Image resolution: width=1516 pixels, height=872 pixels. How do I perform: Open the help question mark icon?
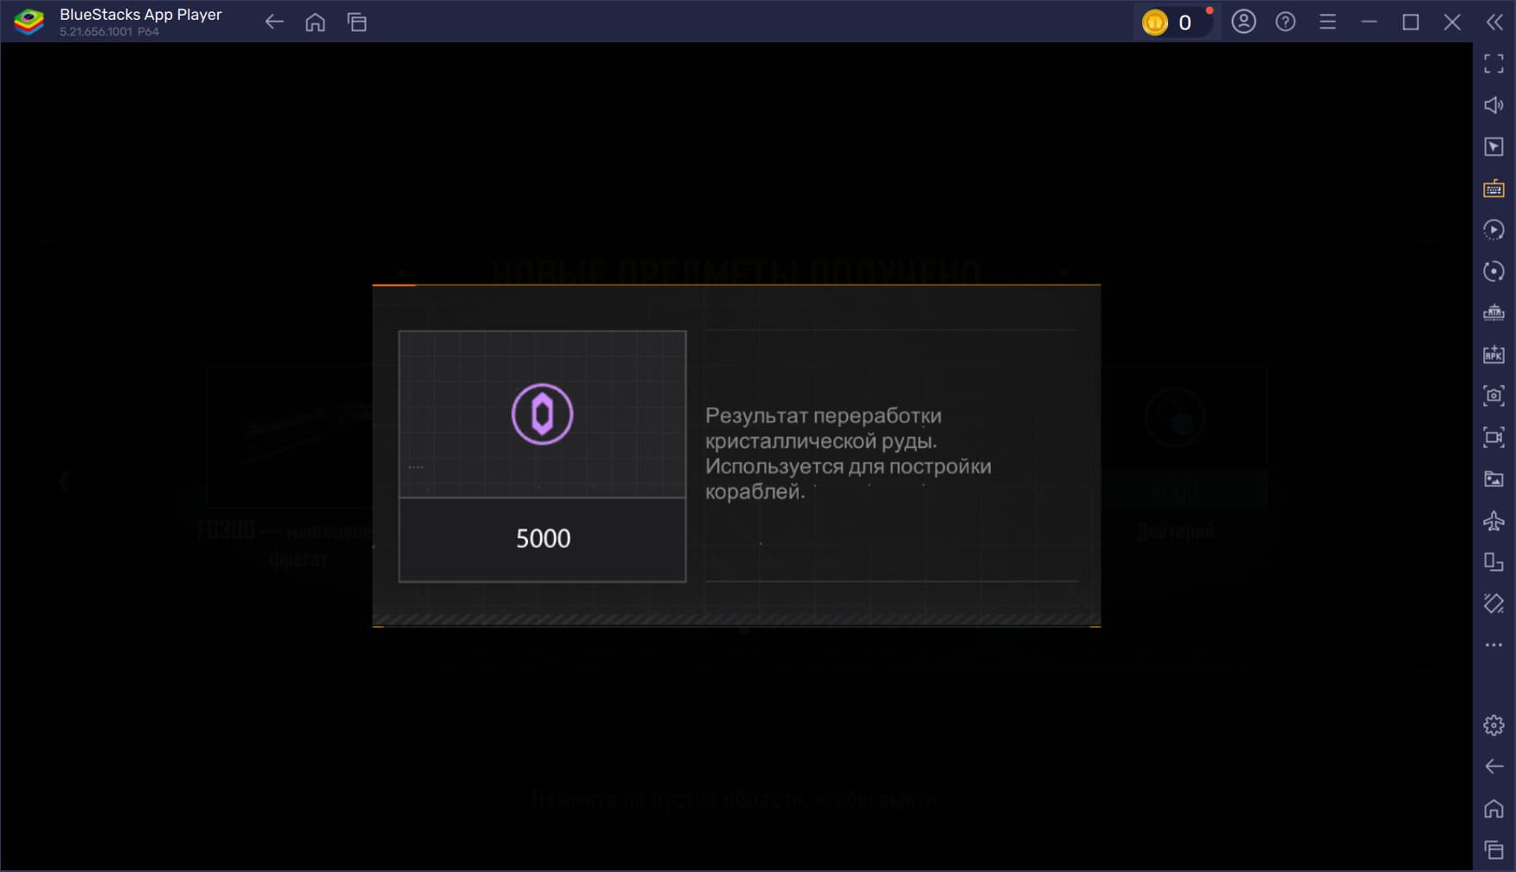1285,22
